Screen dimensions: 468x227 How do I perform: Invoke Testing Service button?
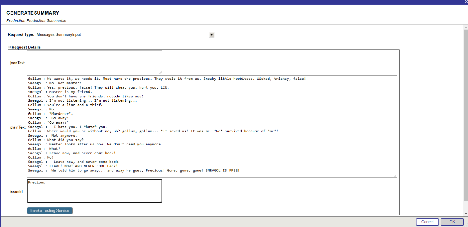coord(50,211)
